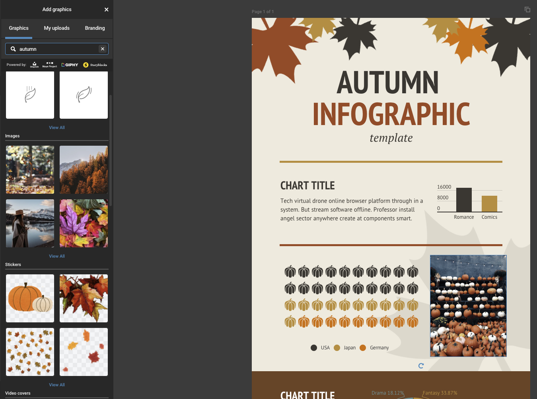
Task: Click the search magnifier icon
Action: tap(13, 49)
